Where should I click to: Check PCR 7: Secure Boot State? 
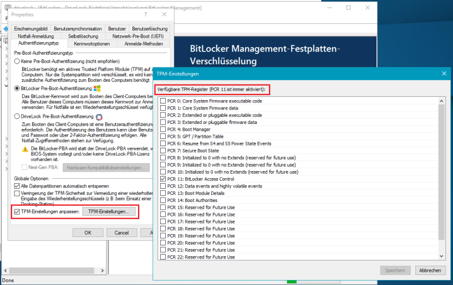[x=163, y=151]
